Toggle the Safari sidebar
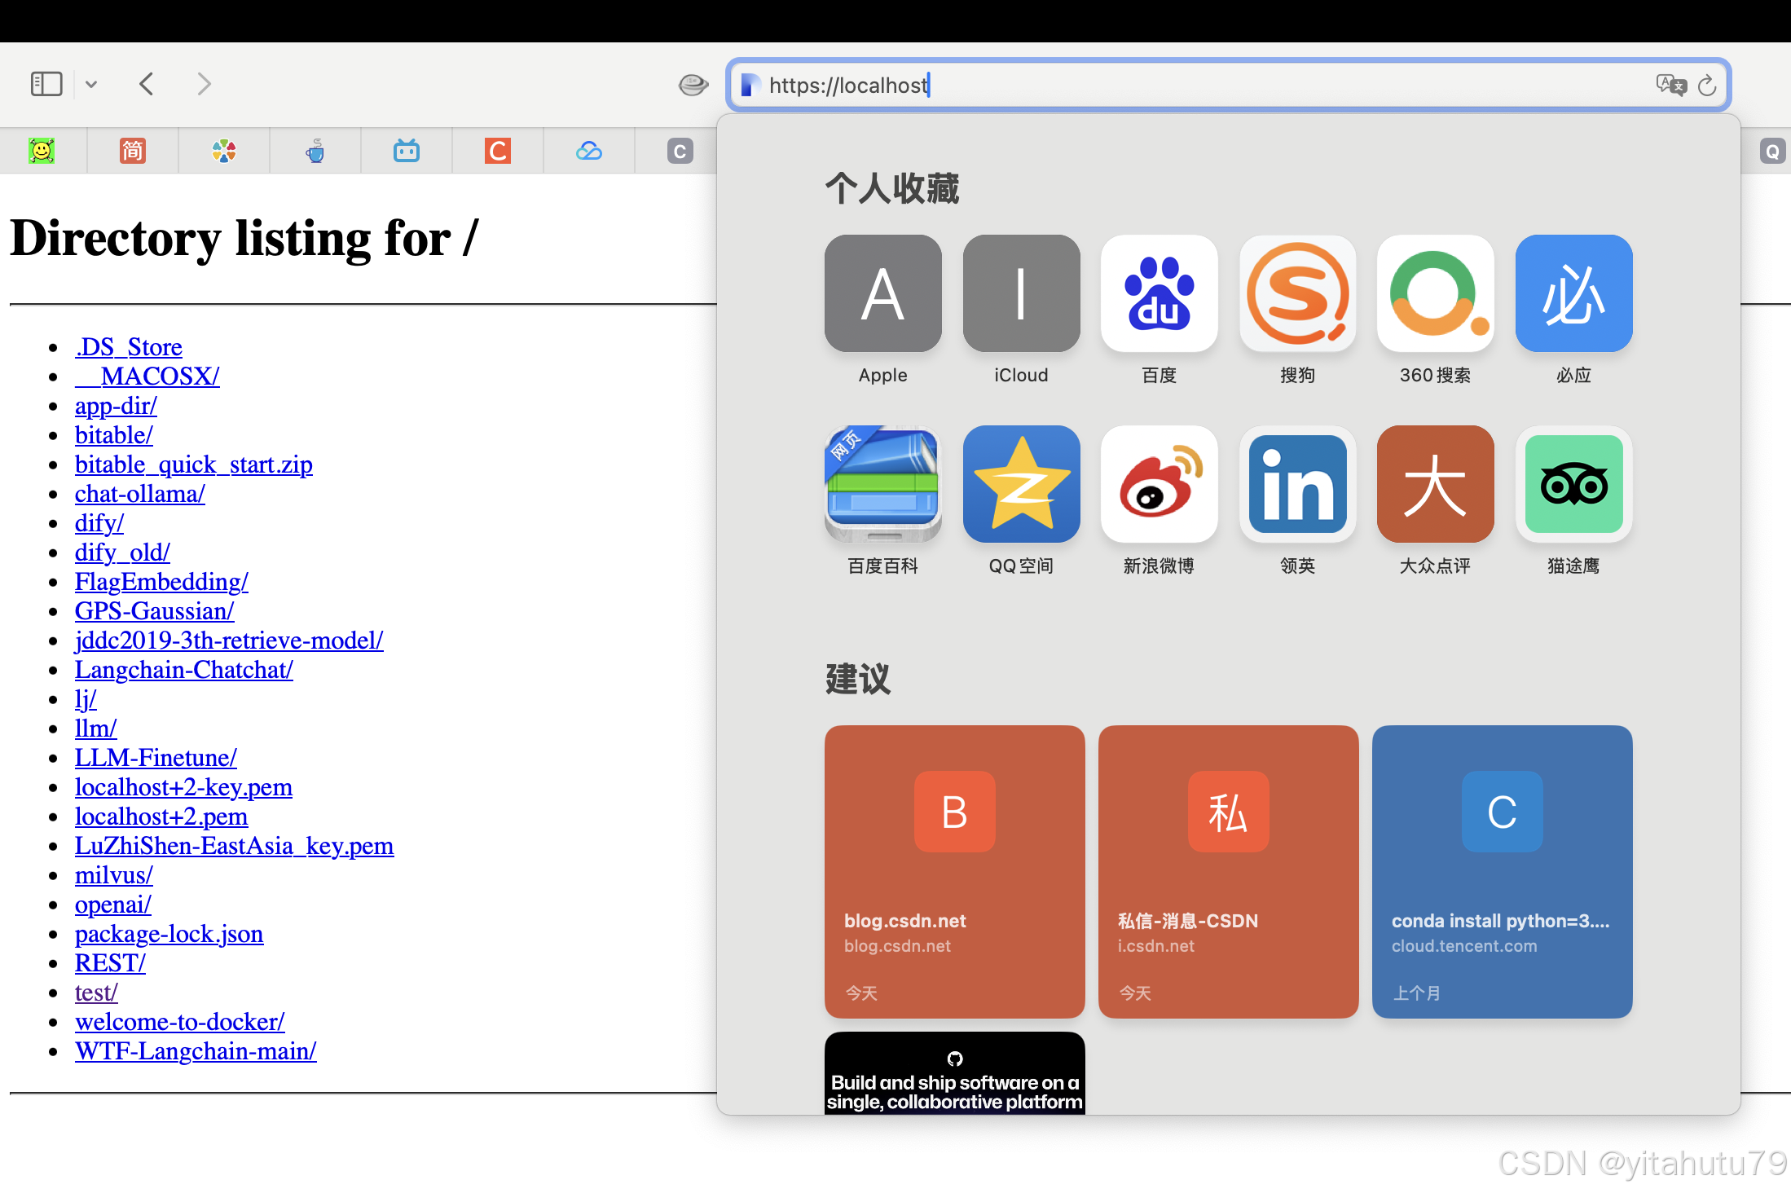Viewport: 1791px width, 1193px height. (x=46, y=84)
